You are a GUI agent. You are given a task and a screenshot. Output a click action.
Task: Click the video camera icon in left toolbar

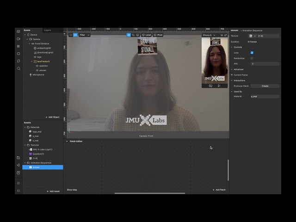[x=18, y=39]
